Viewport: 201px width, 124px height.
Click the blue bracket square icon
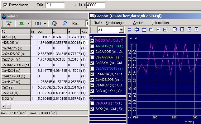(38, 24)
